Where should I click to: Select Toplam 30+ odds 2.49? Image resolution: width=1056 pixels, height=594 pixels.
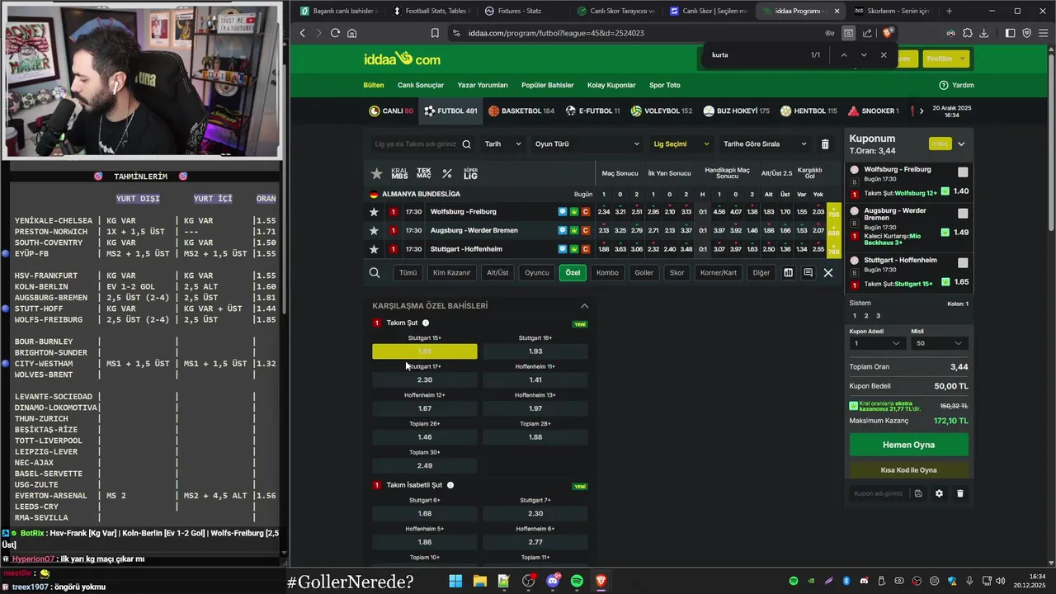tap(425, 465)
